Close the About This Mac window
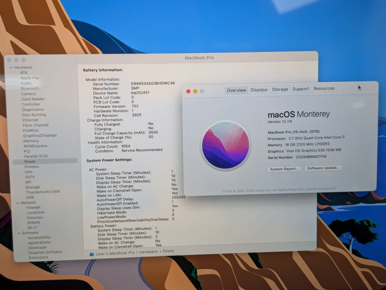The image size is (386, 290). pyautogui.click(x=188, y=92)
